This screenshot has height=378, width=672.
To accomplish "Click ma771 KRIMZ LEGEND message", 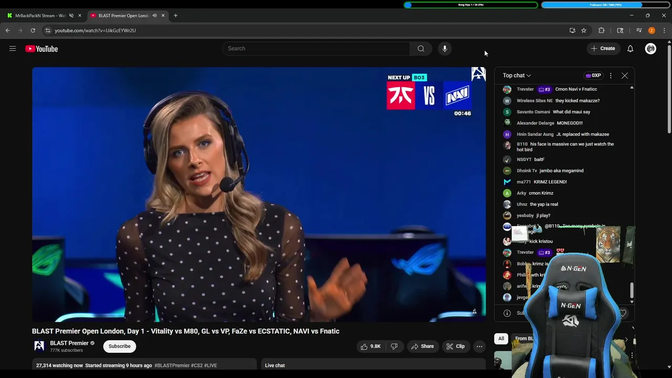I will [x=550, y=182].
